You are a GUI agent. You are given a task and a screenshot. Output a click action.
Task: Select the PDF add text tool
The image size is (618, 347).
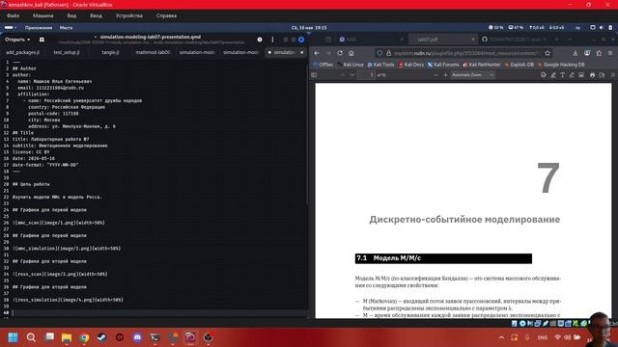pos(562,75)
